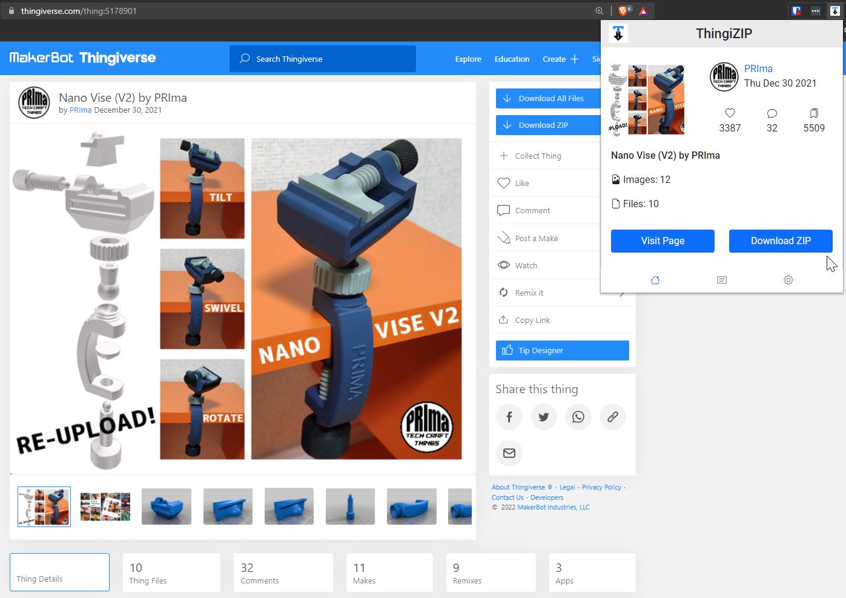Switch to the 3 Apps tab
This screenshot has height=598, width=846.
592,573
